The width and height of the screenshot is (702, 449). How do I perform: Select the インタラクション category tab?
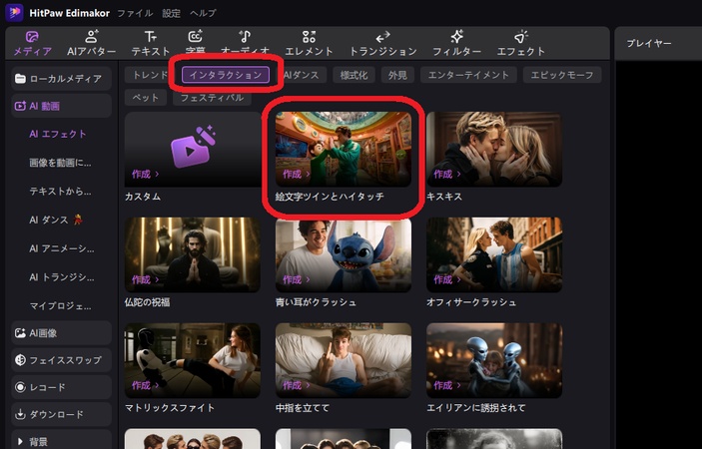pos(226,75)
